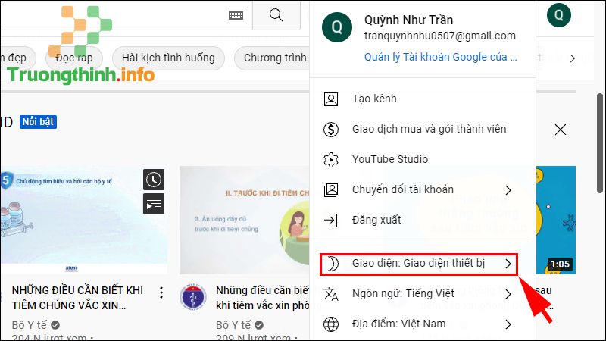Open NHỮNG ĐIỀU CẦN BIẾT KHI TIÊM CHỦNG title

pyautogui.click(x=77, y=298)
